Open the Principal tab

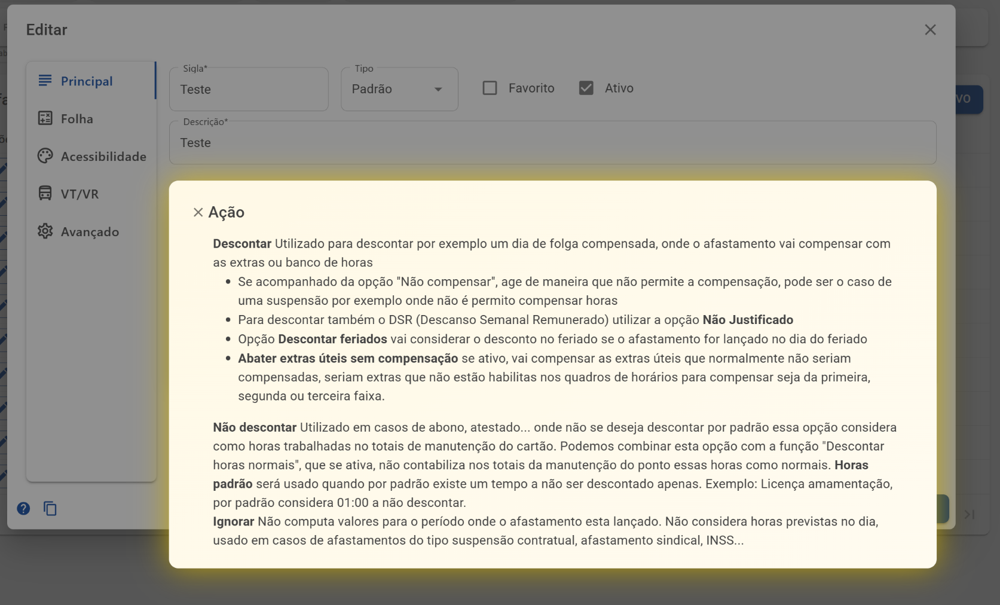(x=91, y=81)
